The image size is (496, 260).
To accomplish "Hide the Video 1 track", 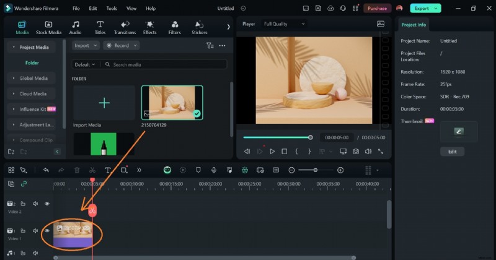I will (46, 231).
